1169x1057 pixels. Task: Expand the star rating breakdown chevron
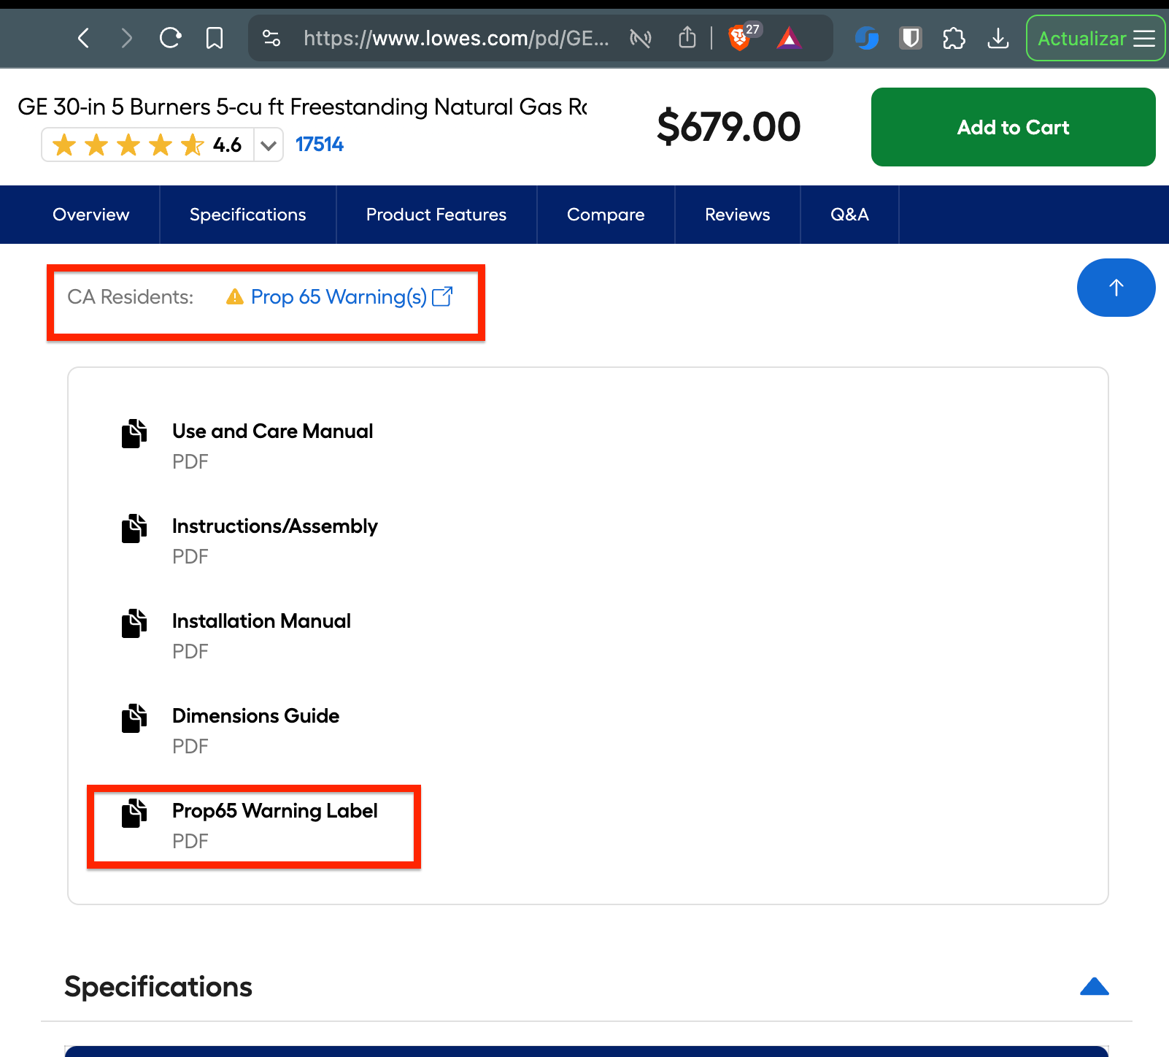point(269,145)
